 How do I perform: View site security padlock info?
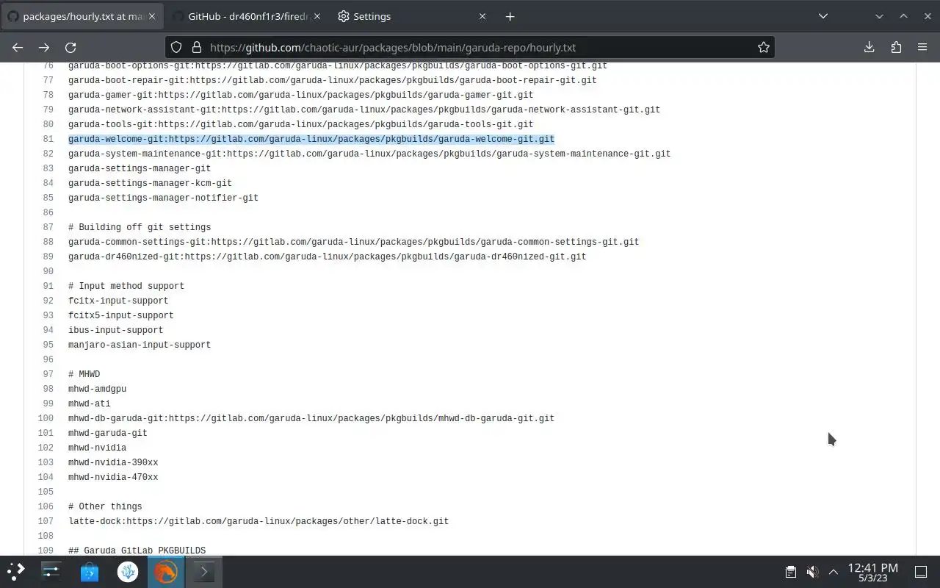[196, 47]
